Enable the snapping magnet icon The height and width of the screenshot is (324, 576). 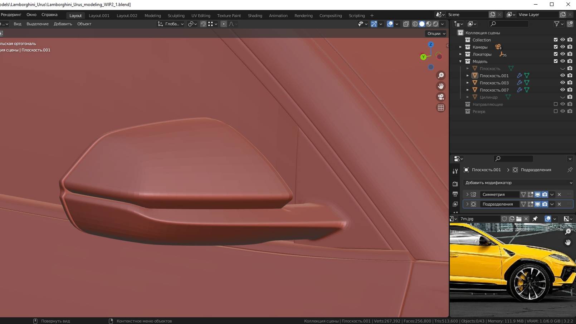(204, 24)
